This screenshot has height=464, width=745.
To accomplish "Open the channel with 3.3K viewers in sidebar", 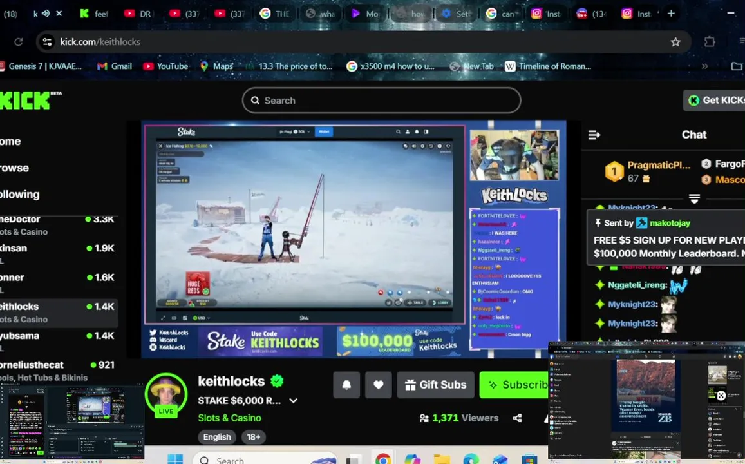I will [57, 226].
